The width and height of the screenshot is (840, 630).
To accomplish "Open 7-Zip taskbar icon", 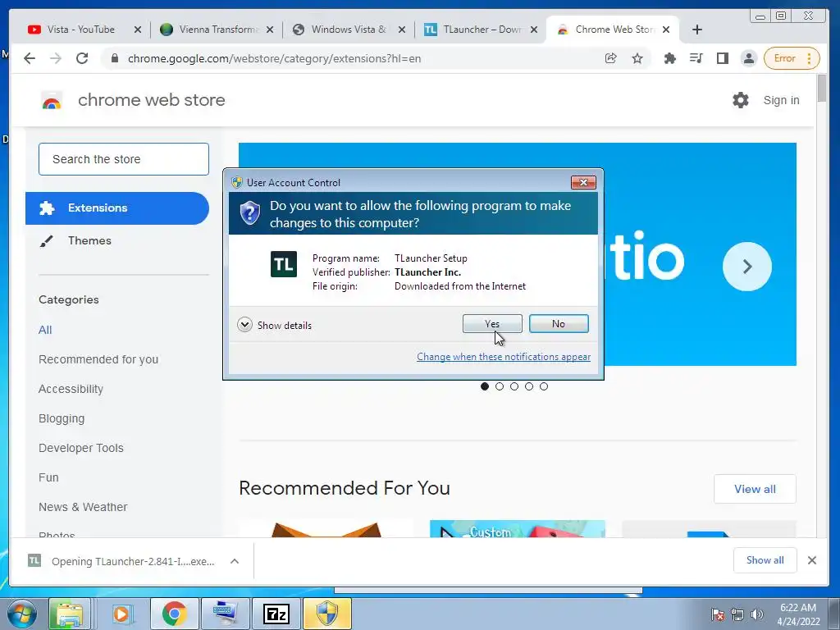I will click(x=276, y=614).
